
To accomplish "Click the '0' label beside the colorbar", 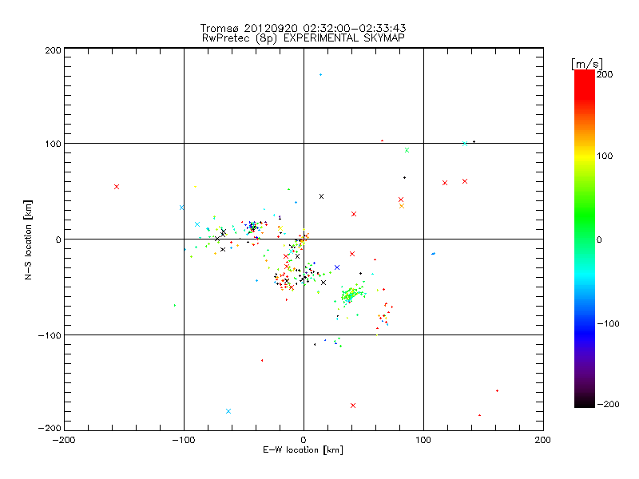I will [x=599, y=239].
